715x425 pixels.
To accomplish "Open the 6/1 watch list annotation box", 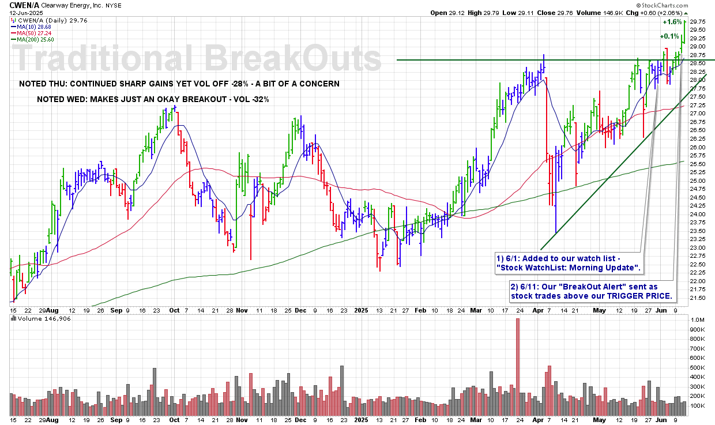I will [x=559, y=264].
